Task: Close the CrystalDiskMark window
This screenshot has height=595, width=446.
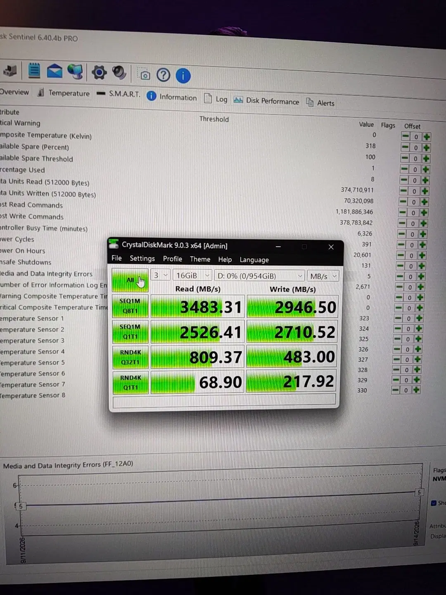Action: coord(331,247)
